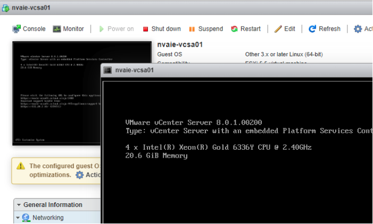This screenshot has width=373, height=224.
Task: Suspend the virtual machine
Action: pyautogui.click(x=206, y=29)
